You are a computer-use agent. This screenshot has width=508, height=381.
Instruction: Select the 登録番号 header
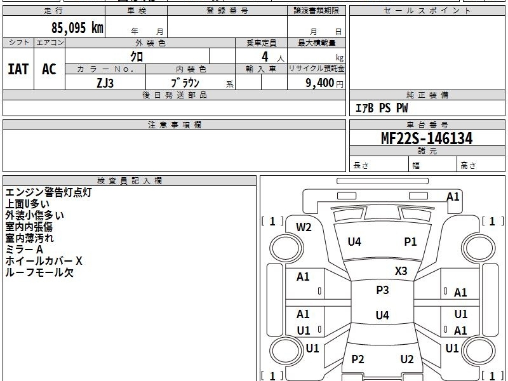point(227,11)
